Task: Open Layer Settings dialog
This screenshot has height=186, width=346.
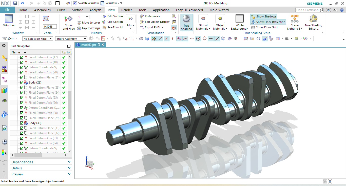Action: point(88,28)
